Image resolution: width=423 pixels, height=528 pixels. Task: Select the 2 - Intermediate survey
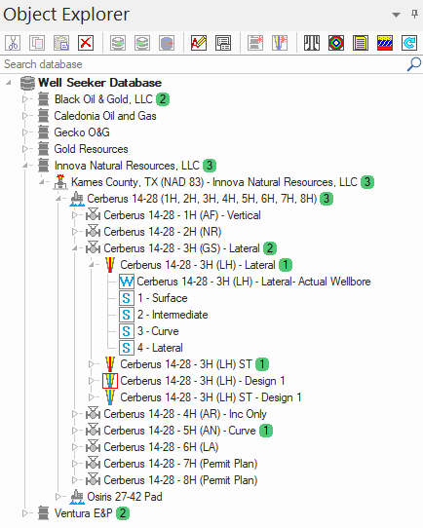click(173, 315)
